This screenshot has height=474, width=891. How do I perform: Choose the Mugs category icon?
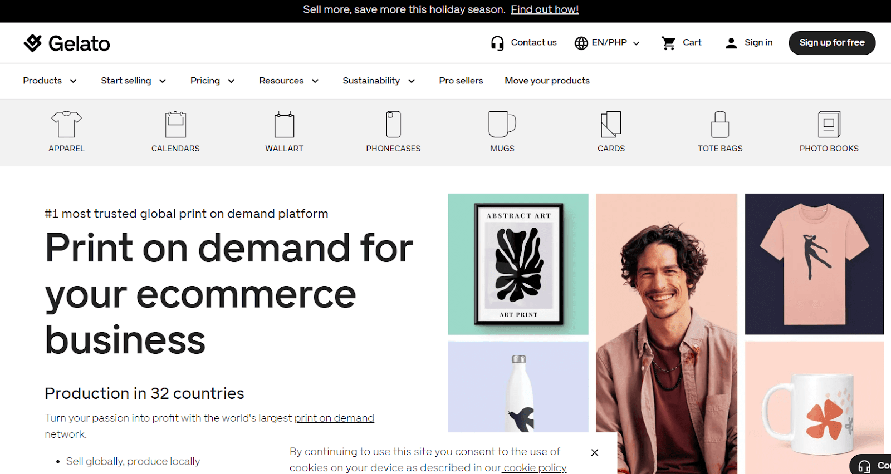[x=502, y=124]
